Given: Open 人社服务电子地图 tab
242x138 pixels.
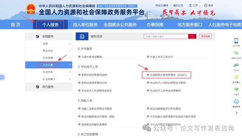Looking at the screenshot, I should tap(225, 25).
